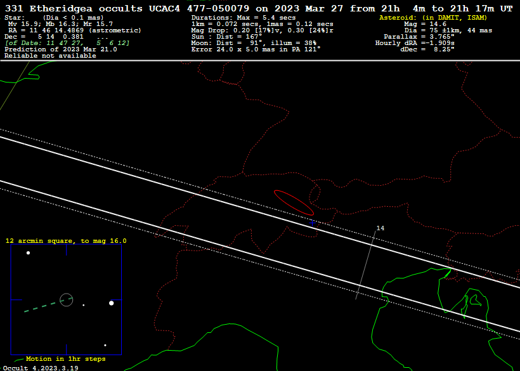Image resolution: width=520 pixels, height=371 pixels.
Task: Click the 'Moon: Dist = 91°, illum = 38%' line
Action: coord(254,43)
